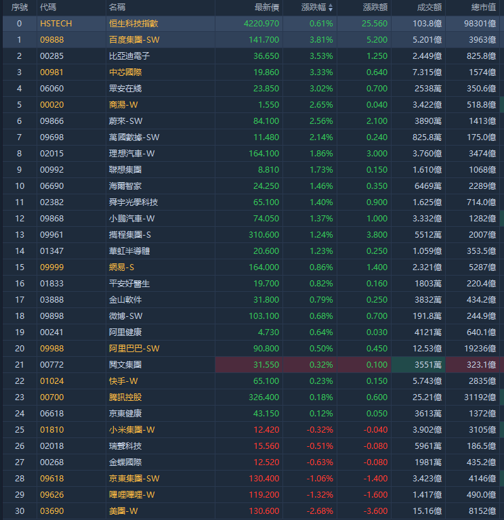Open the 恒生科技指數 row name
The height and width of the screenshot is (520, 504).
click(133, 24)
